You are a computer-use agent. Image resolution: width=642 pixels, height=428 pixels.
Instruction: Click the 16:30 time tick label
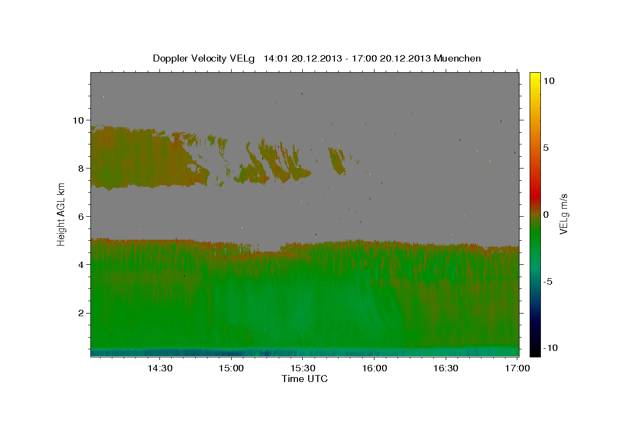(x=446, y=369)
